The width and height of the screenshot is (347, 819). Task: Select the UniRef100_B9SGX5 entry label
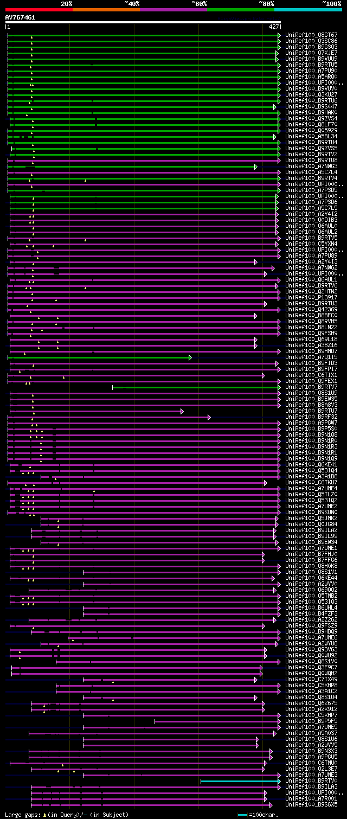pos(311,804)
